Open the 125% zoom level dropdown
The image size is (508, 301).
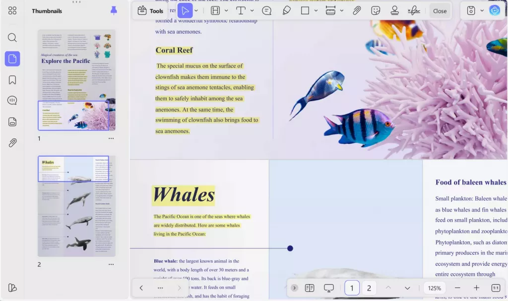(435, 288)
